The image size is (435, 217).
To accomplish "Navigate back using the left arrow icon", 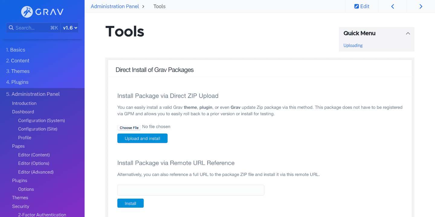I will [x=392, y=6].
